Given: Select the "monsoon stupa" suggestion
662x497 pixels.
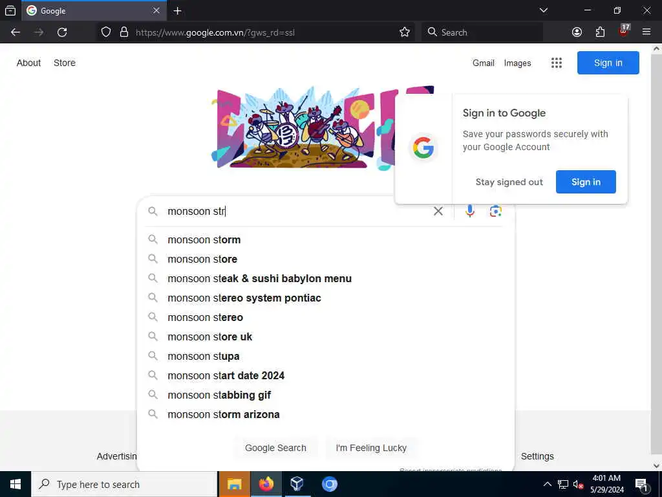Looking at the screenshot, I should 326,357.
